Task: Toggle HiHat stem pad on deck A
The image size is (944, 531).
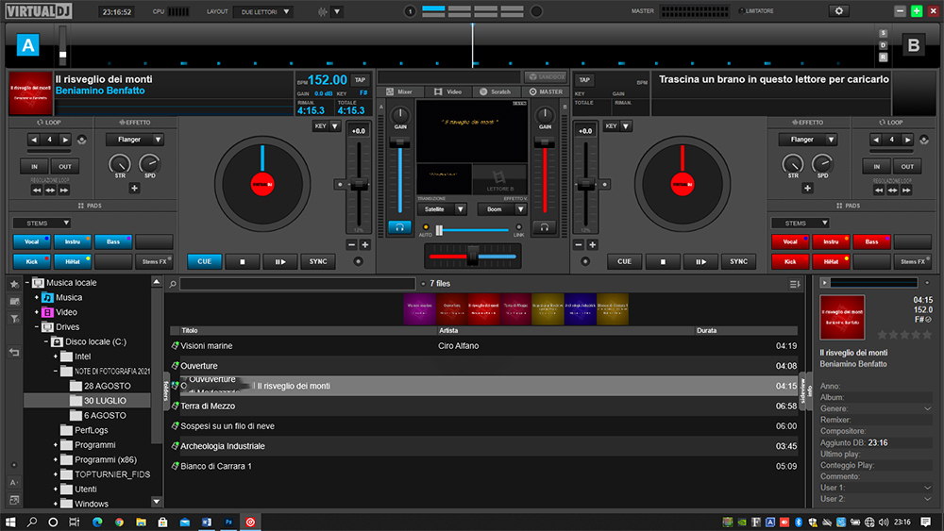Action: (x=73, y=261)
